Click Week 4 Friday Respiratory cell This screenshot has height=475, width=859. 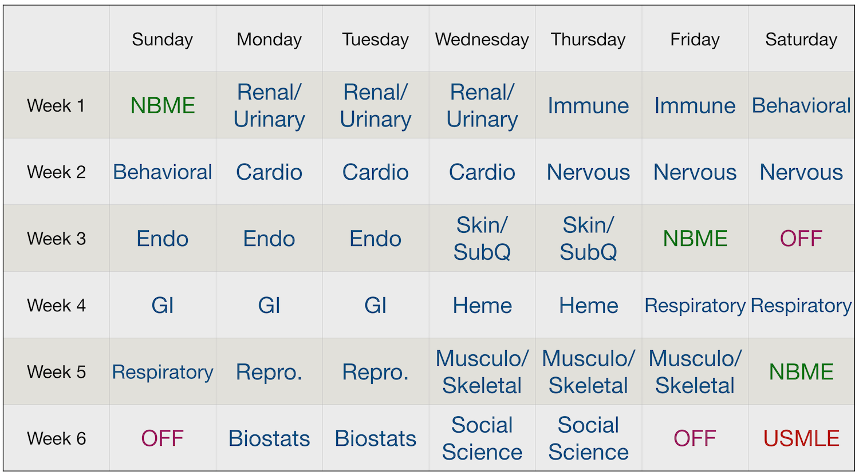[x=695, y=305]
